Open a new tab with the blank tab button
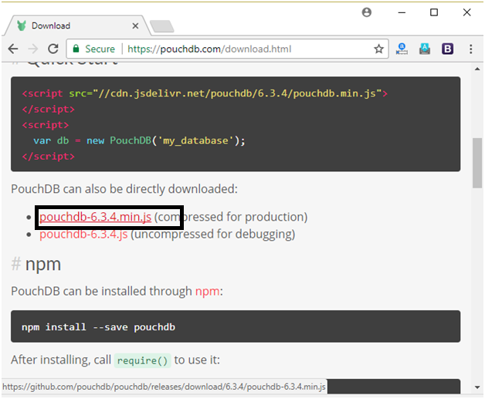 pos(161,26)
